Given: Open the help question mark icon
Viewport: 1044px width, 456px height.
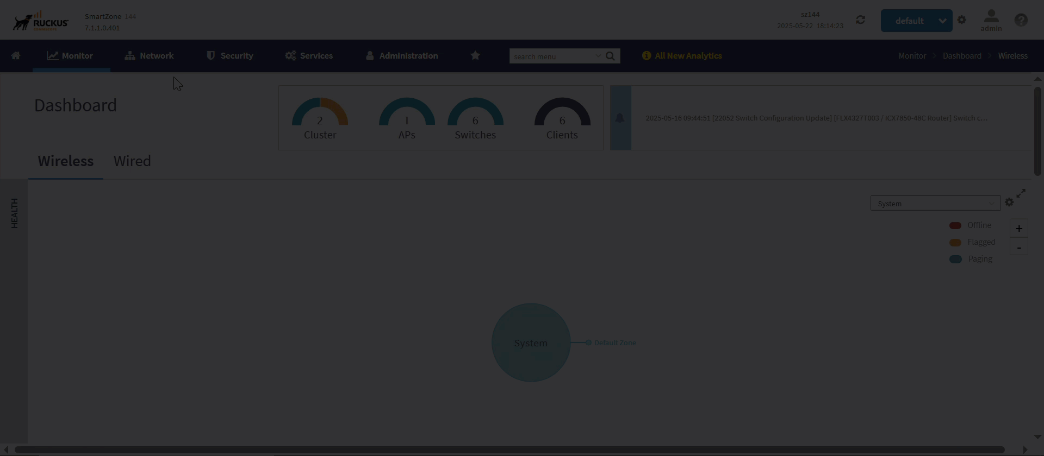Looking at the screenshot, I should tap(1021, 20).
